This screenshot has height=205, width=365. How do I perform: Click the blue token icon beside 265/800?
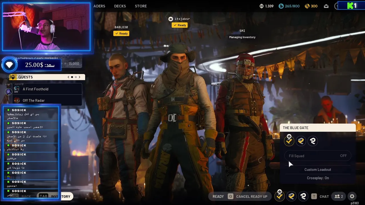[281, 6]
